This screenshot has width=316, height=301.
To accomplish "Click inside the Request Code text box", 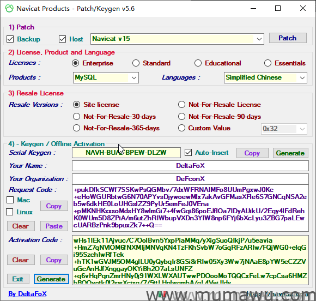I will pos(190,208).
